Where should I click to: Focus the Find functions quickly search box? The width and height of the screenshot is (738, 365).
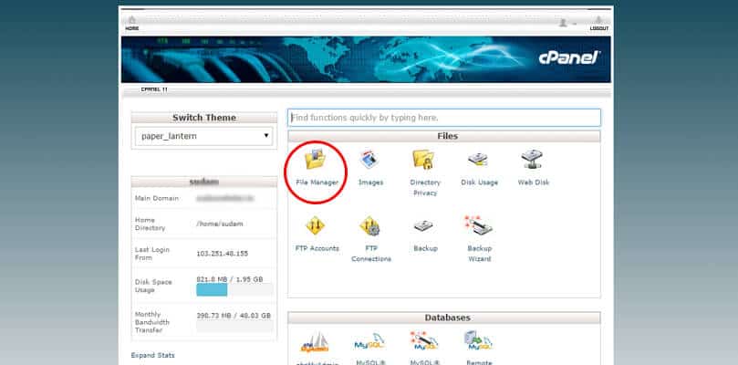coord(444,118)
